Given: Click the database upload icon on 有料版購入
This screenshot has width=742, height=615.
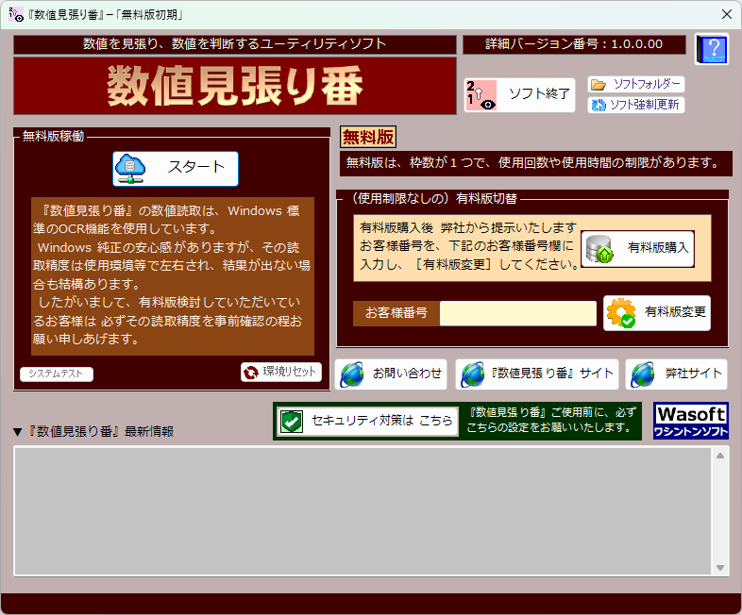Looking at the screenshot, I should (599, 249).
